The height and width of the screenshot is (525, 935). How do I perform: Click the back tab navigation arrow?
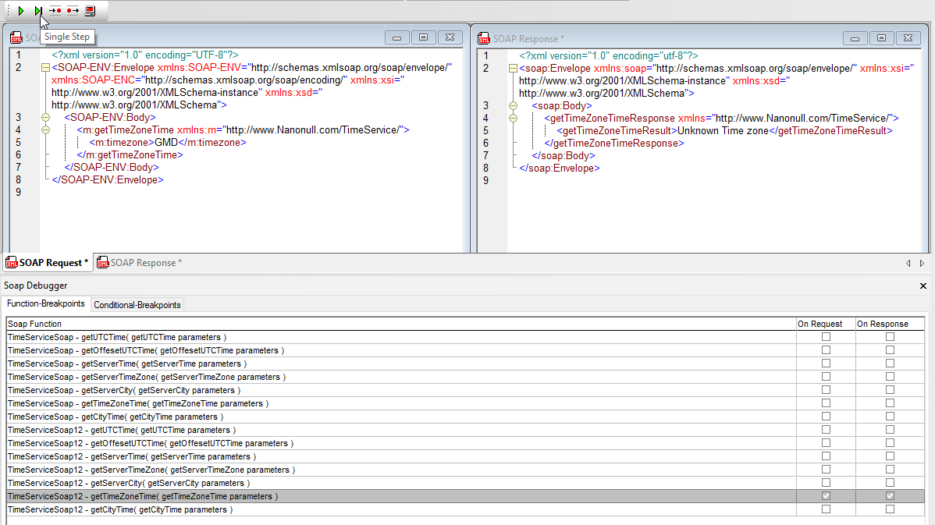pyautogui.click(x=908, y=263)
